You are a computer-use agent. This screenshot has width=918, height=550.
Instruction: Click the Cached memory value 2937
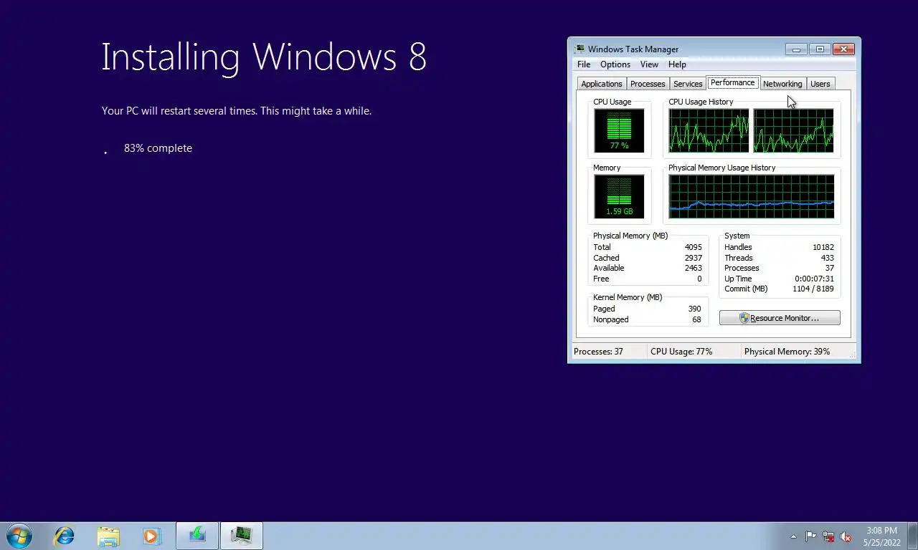click(693, 258)
